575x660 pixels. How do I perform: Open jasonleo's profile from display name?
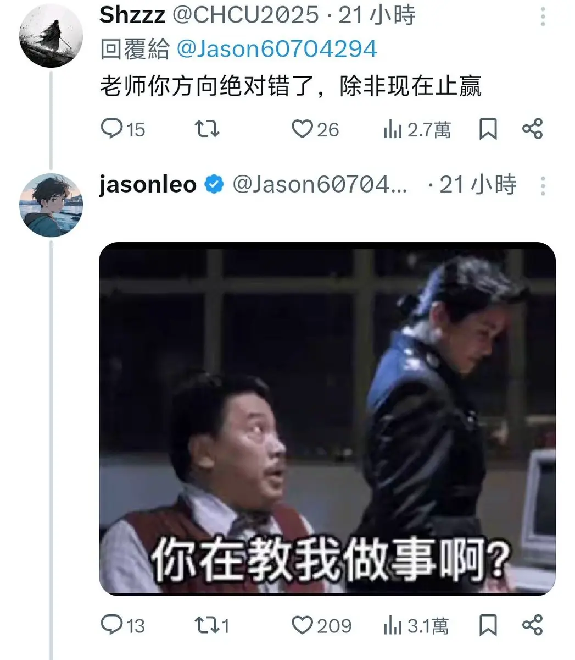148,184
